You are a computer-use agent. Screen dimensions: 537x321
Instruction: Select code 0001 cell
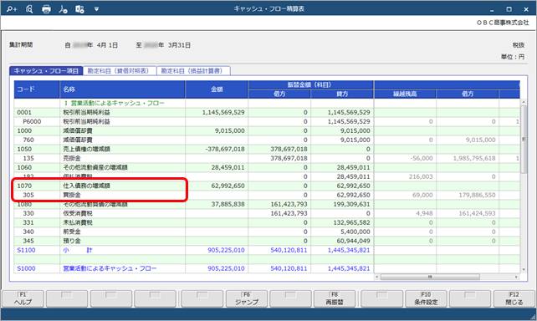click(x=37, y=112)
